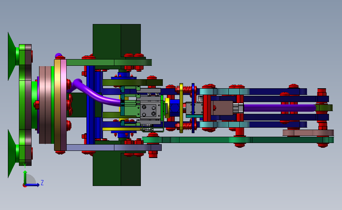Viewport: 342px width, 210px height.
Task: Select the lower large dark green block
Action: pyautogui.click(x=117, y=168)
